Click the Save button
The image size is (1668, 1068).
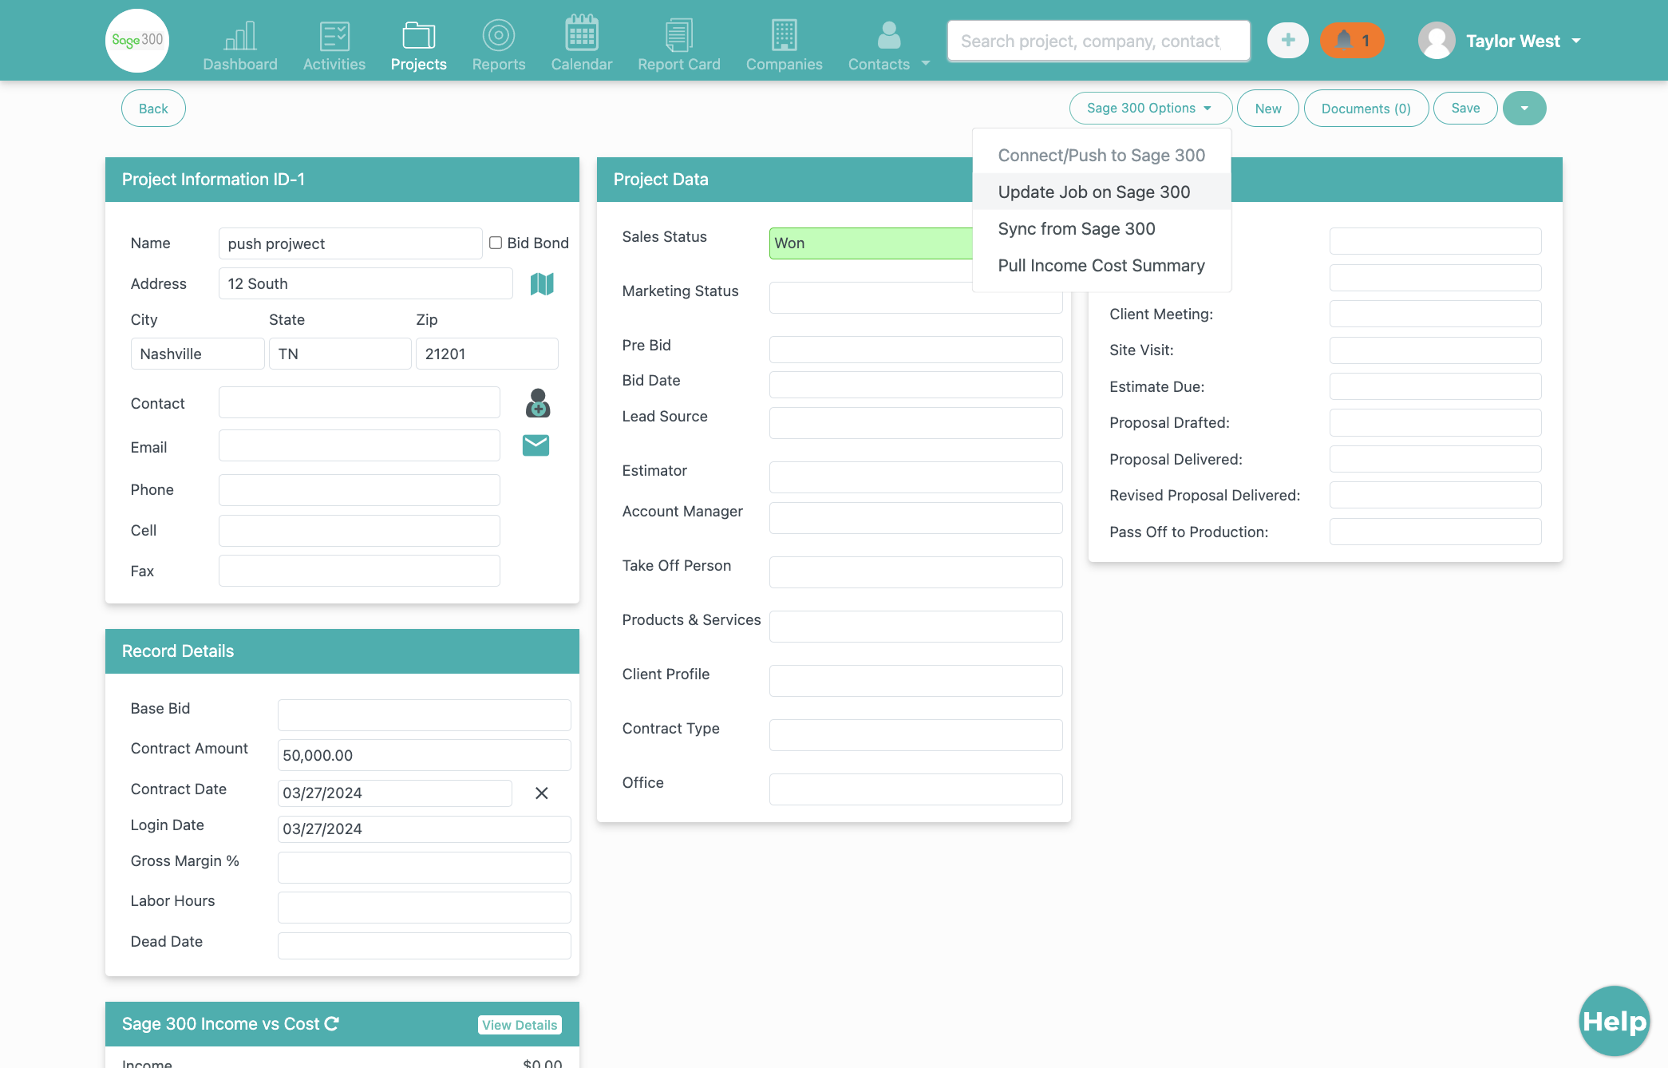pos(1465,108)
